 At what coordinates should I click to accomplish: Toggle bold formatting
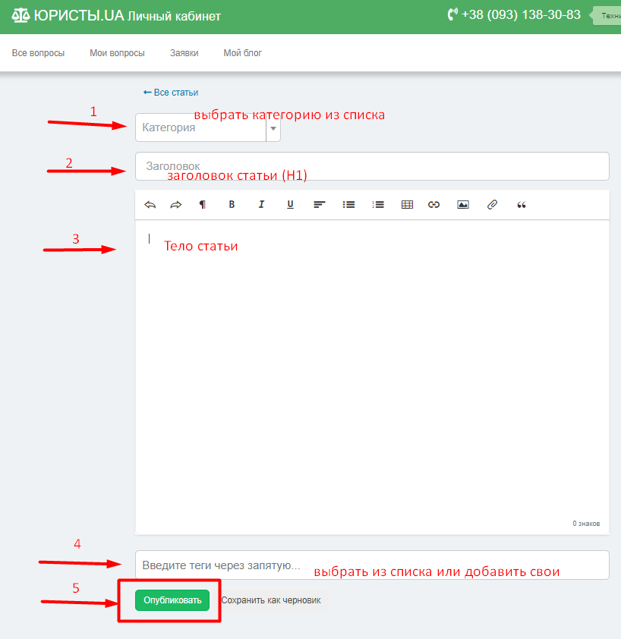point(232,205)
